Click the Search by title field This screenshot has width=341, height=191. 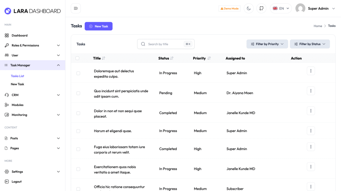click(166, 44)
